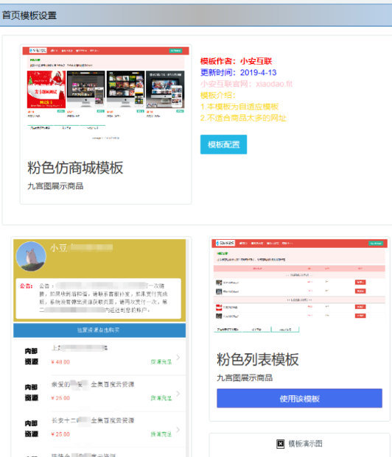Click the ¥48.00 price item row
Image resolution: width=392 pixels, height=457 pixels.
coord(99,357)
